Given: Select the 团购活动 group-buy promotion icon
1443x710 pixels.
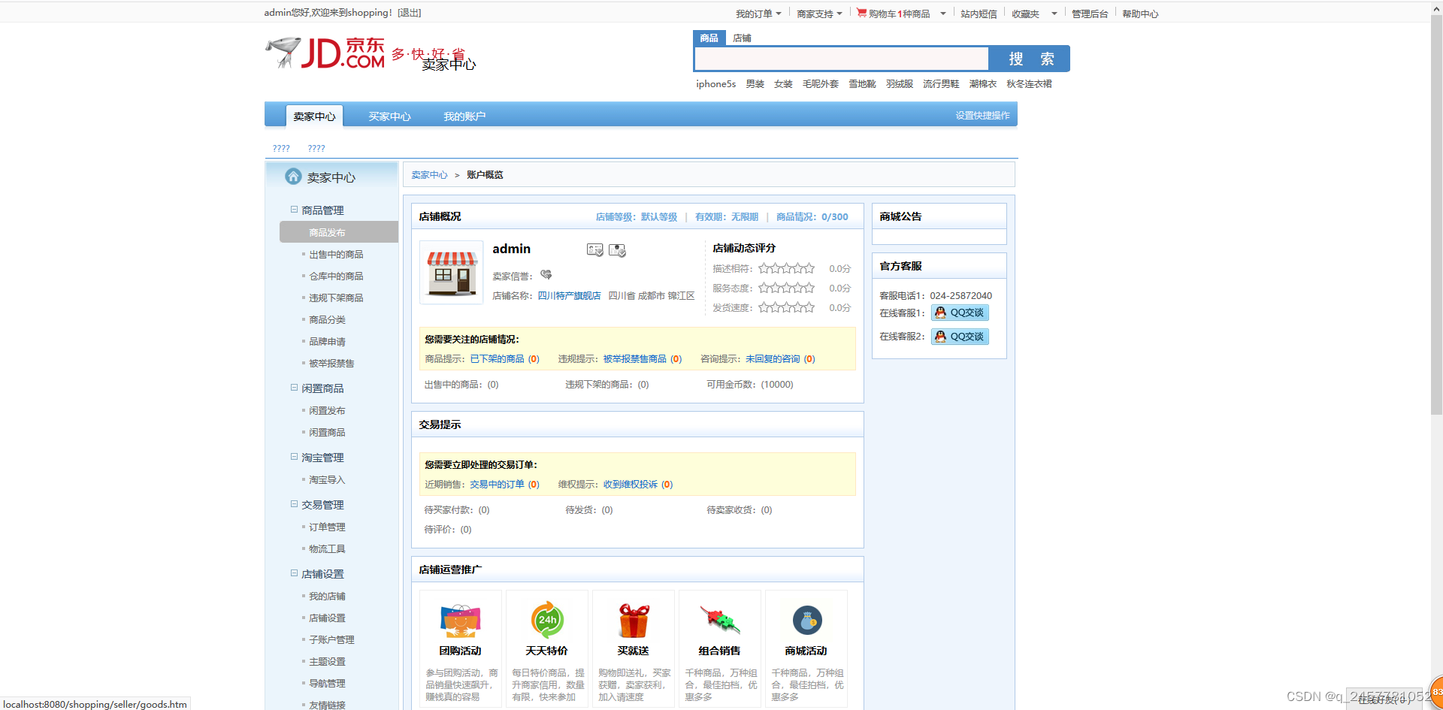Looking at the screenshot, I should (460, 621).
